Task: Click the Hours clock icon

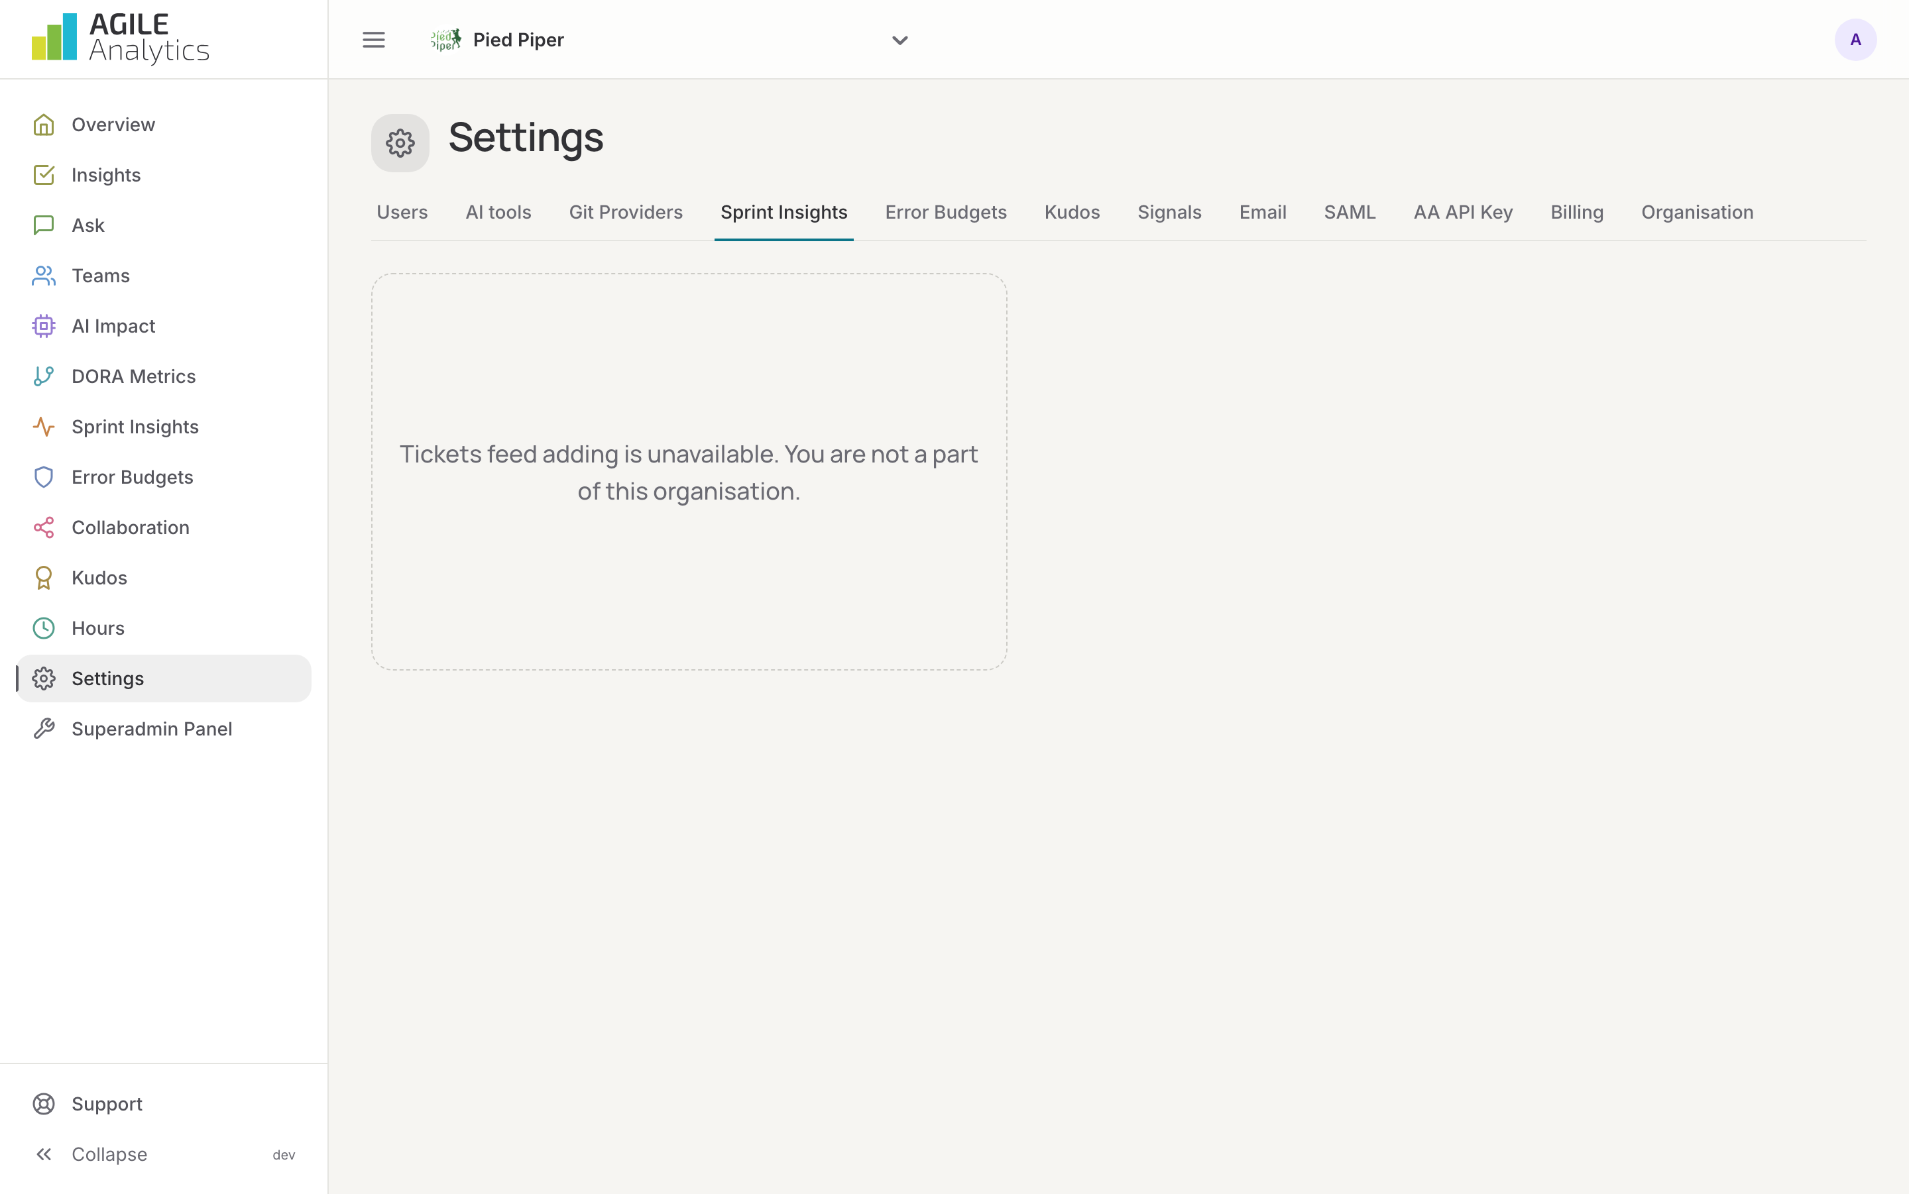Action: point(44,629)
